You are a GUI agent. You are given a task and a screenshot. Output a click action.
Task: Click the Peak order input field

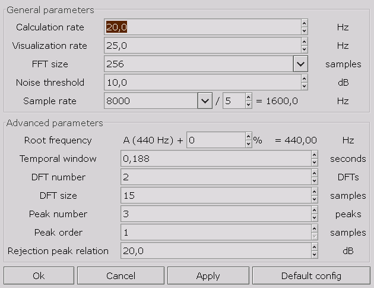[x=216, y=232]
